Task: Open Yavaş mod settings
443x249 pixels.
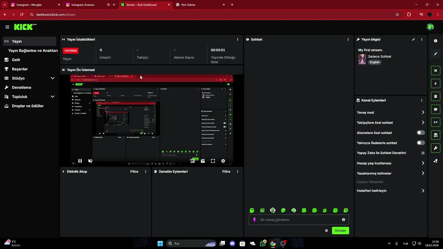Action: click(390, 112)
